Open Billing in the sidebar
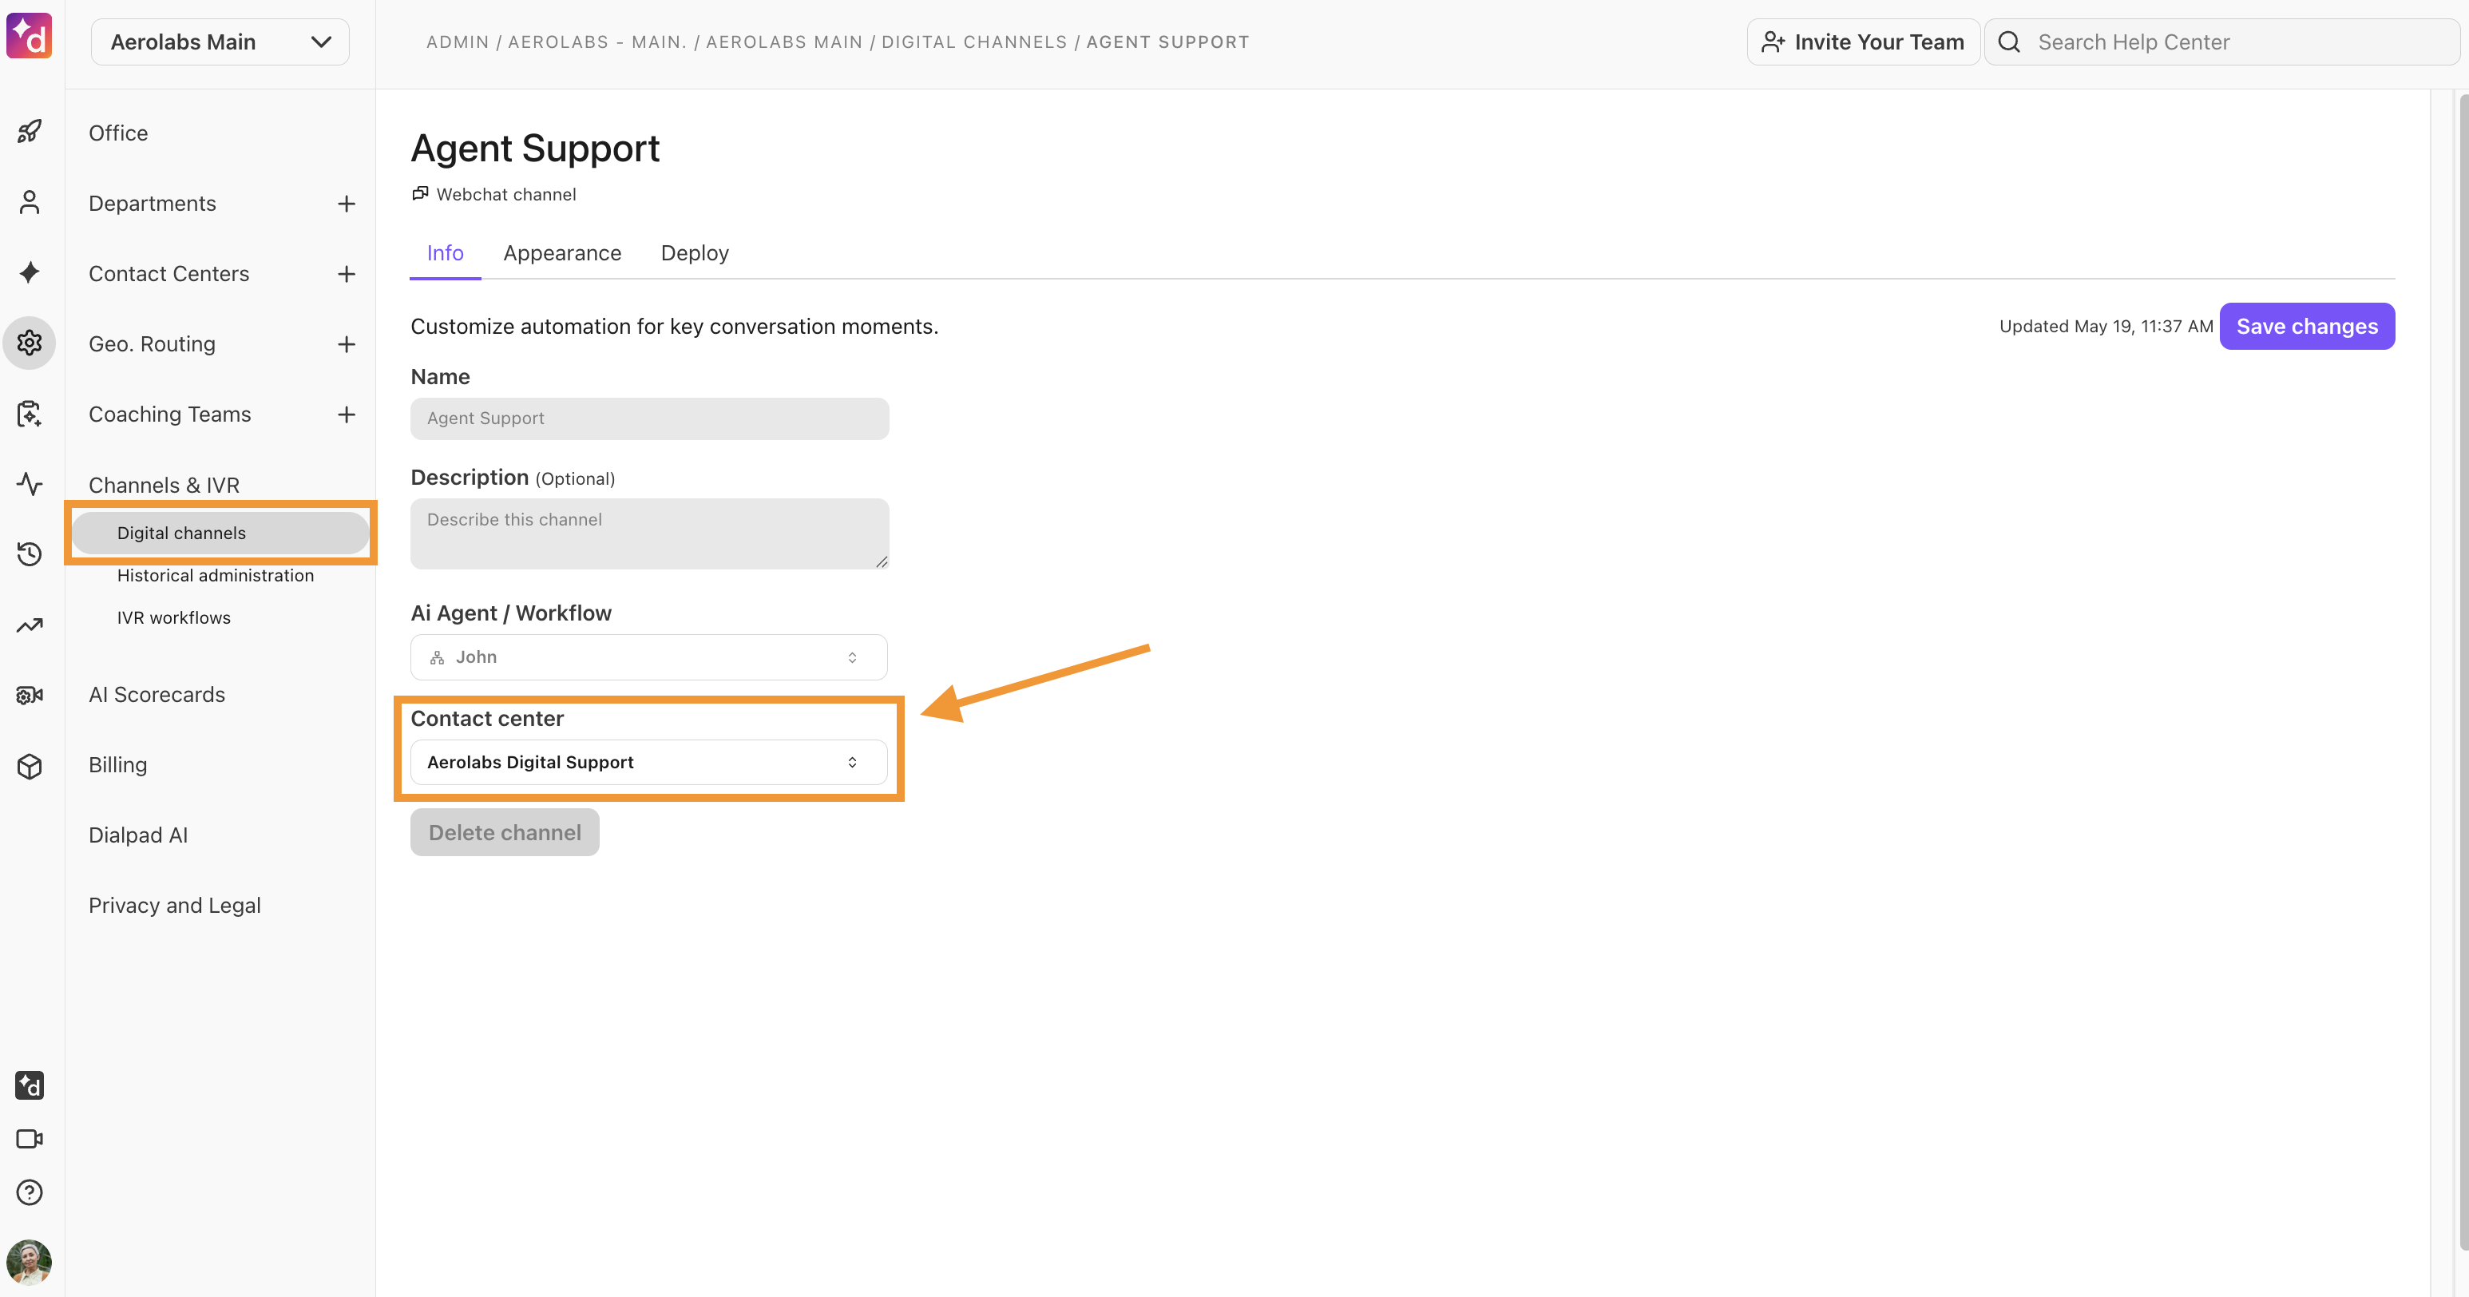Image resolution: width=2469 pixels, height=1297 pixels. coord(118,765)
